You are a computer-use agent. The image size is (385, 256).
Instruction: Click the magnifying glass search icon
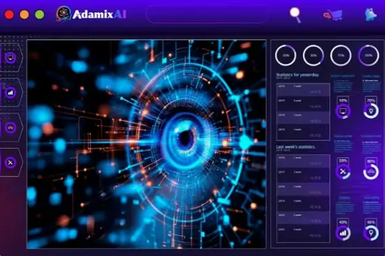coord(295,15)
